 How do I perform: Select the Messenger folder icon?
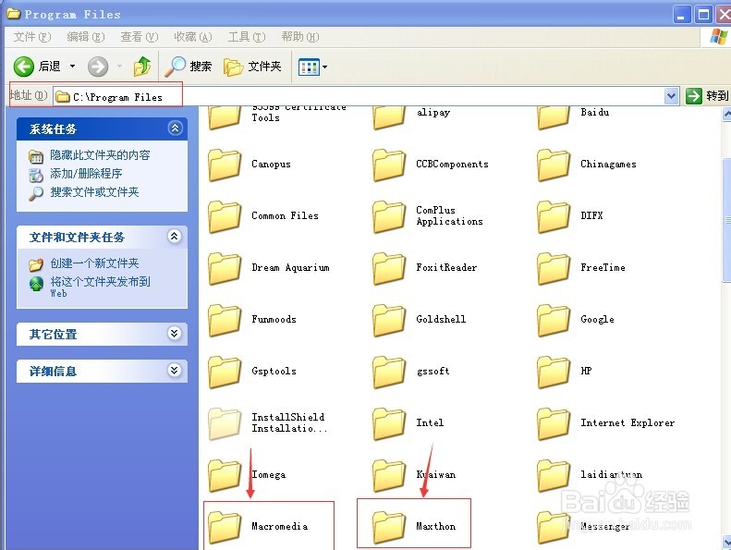click(x=553, y=527)
